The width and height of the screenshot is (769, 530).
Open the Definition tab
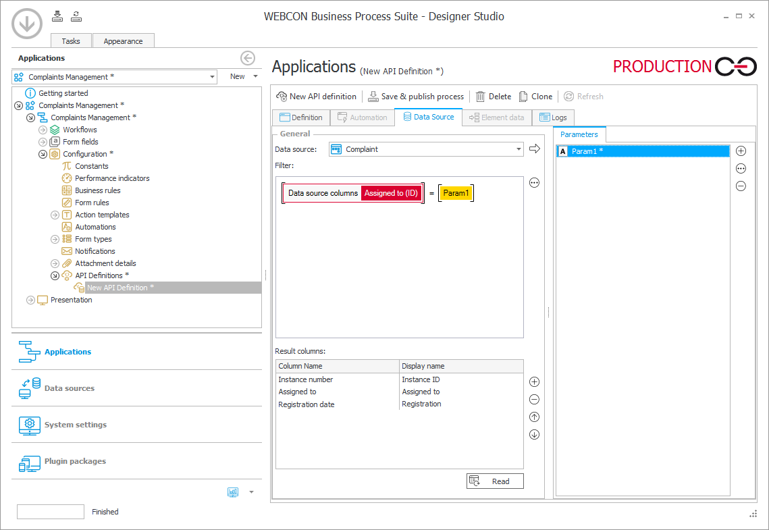(x=300, y=117)
